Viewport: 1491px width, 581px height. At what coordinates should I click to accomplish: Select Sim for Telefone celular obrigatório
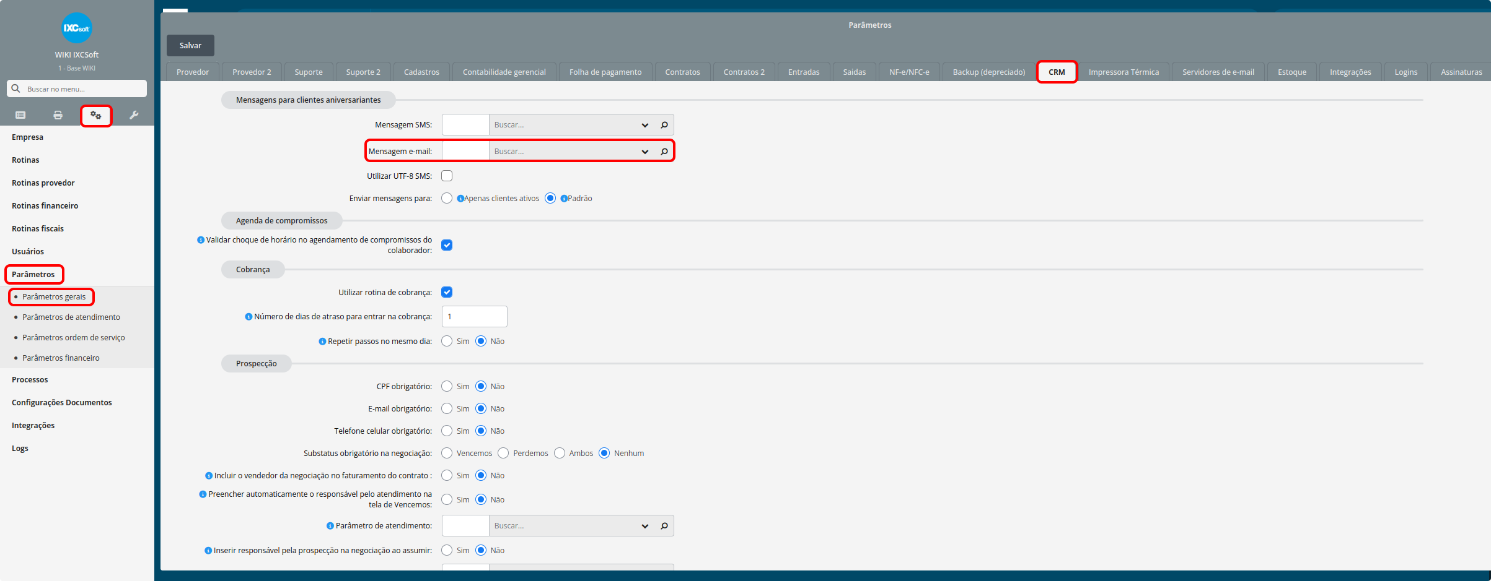coord(447,431)
